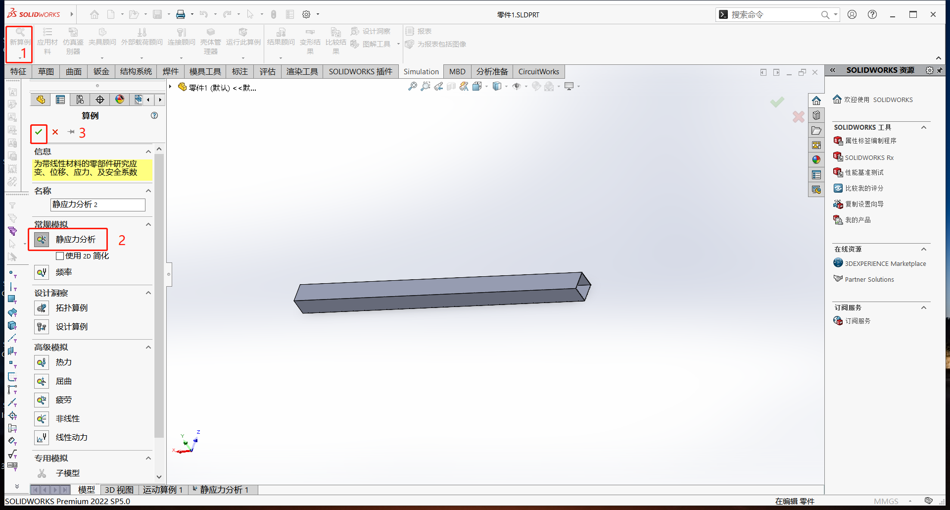Open the Performance Benchmark Test (性能基准测试) link

point(864,172)
